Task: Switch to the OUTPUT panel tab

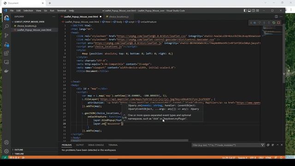Action: coord(80,145)
